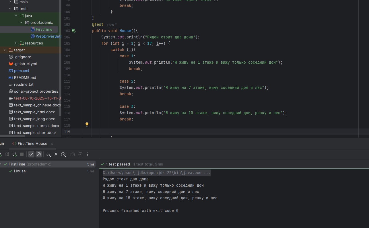Select text_sample_long.docx file

pos(34,119)
